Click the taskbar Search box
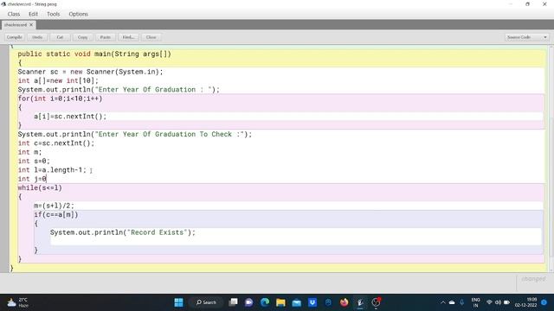554x311 pixels. pos(206,302)
